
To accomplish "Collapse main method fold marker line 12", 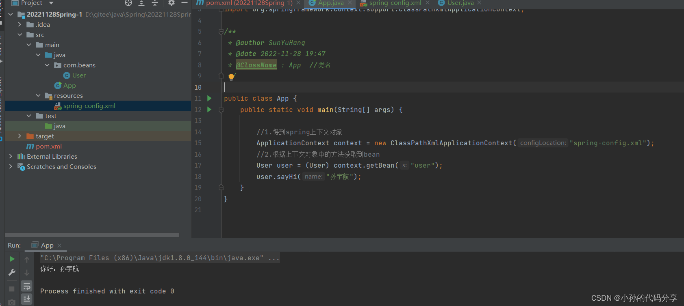I will coord(221,110).
